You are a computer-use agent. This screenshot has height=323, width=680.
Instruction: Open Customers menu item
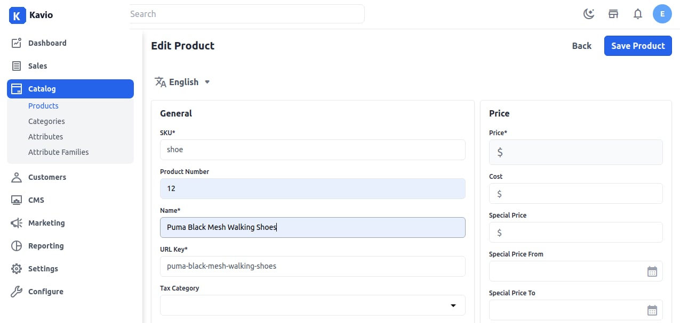(70, 177)
